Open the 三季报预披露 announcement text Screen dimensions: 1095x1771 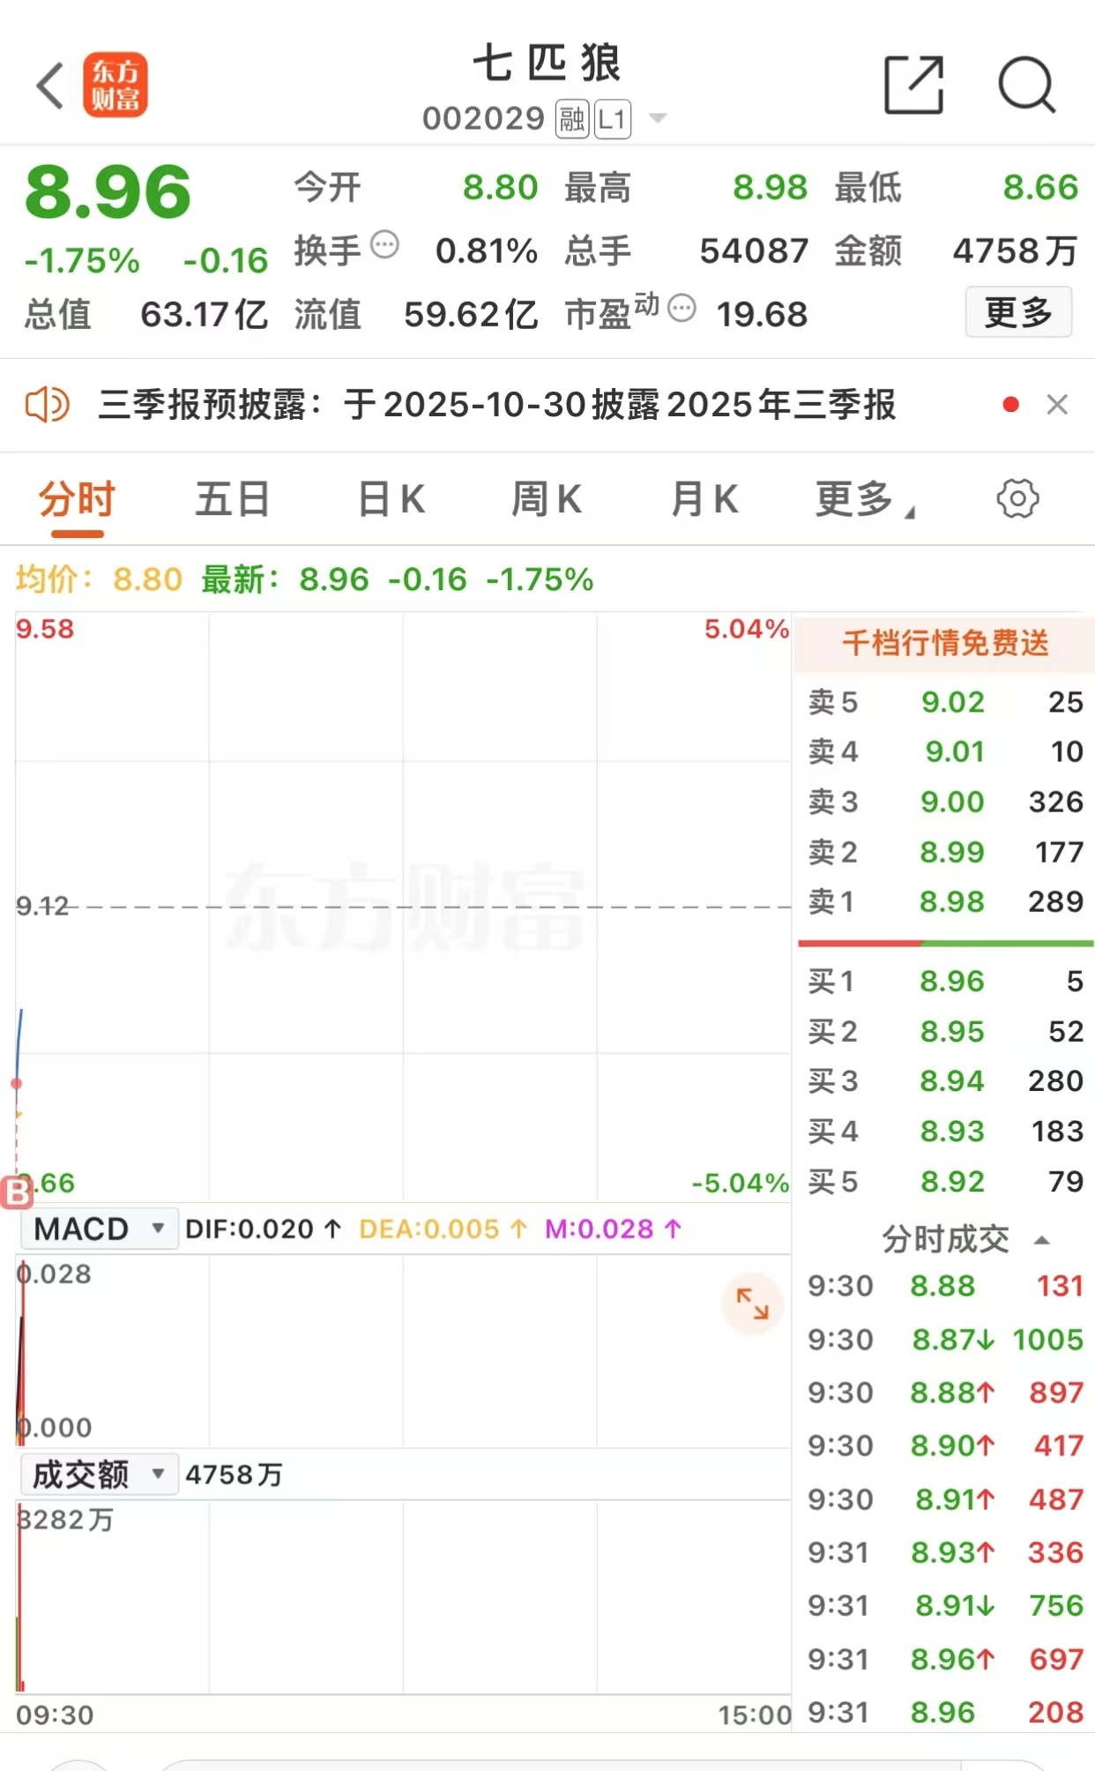497,405
